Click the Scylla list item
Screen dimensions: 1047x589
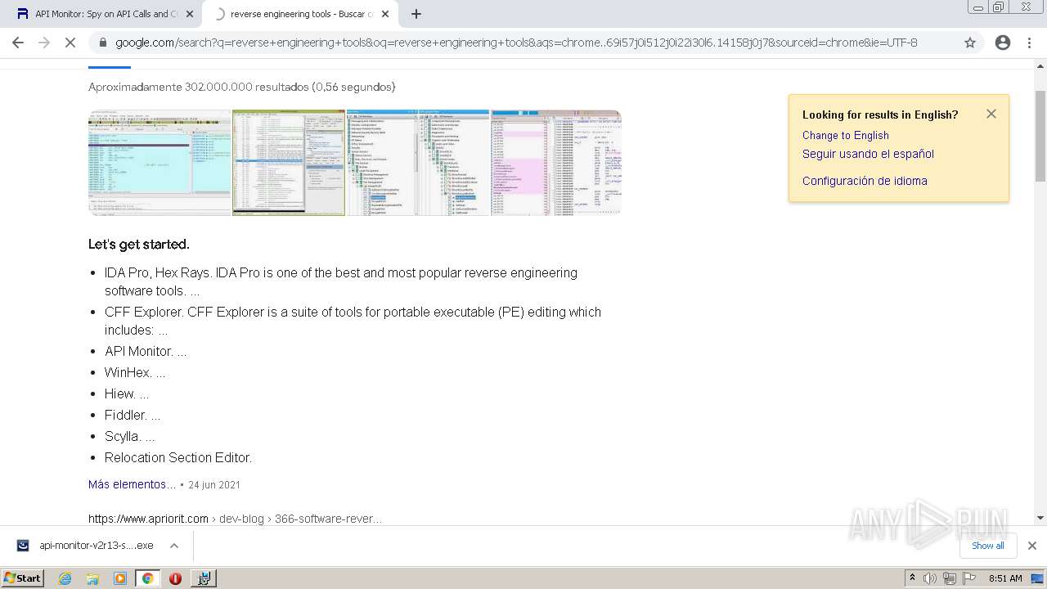click(x=130, y=436)
